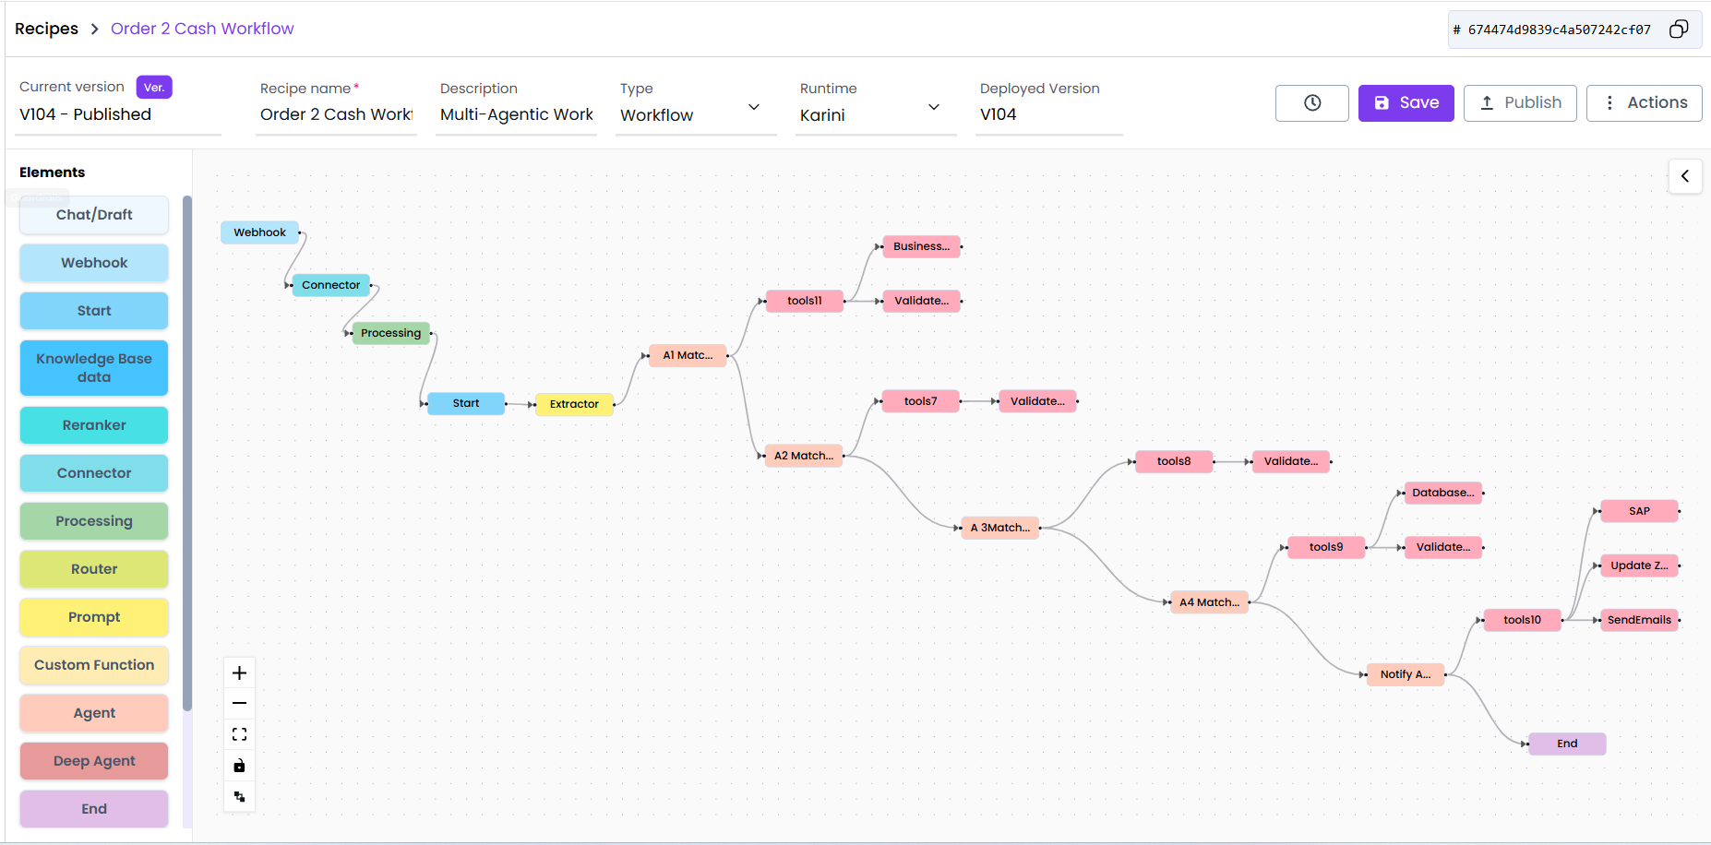Image resolution: width=1711 pixels, height=845 pixels.
Task: Toggle the canvas lock icon
Action: [x=239, y=765]
